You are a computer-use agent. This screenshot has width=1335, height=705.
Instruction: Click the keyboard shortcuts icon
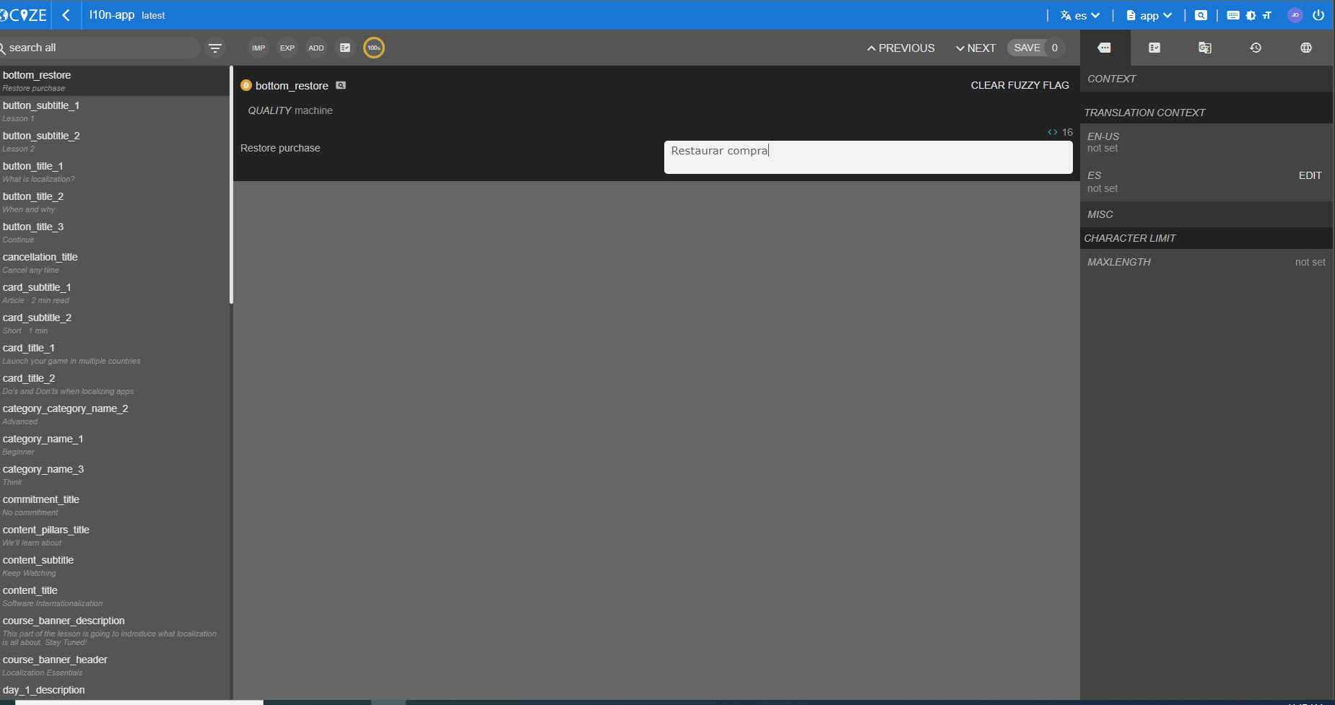[1233, 15]
